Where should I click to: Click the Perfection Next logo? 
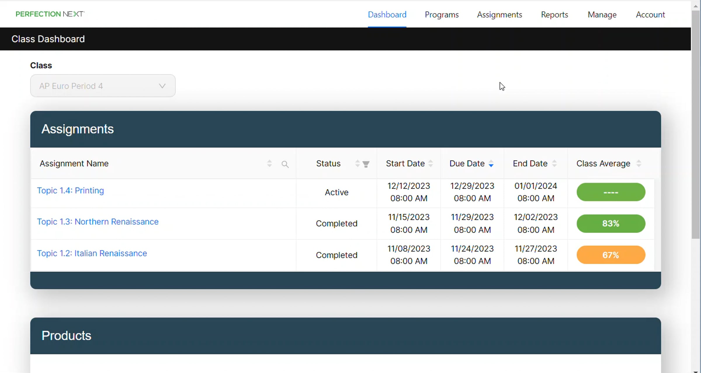(50, 14)
